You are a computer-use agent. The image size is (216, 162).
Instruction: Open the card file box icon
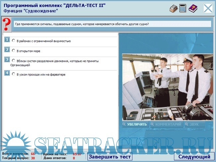coord(173,8)
